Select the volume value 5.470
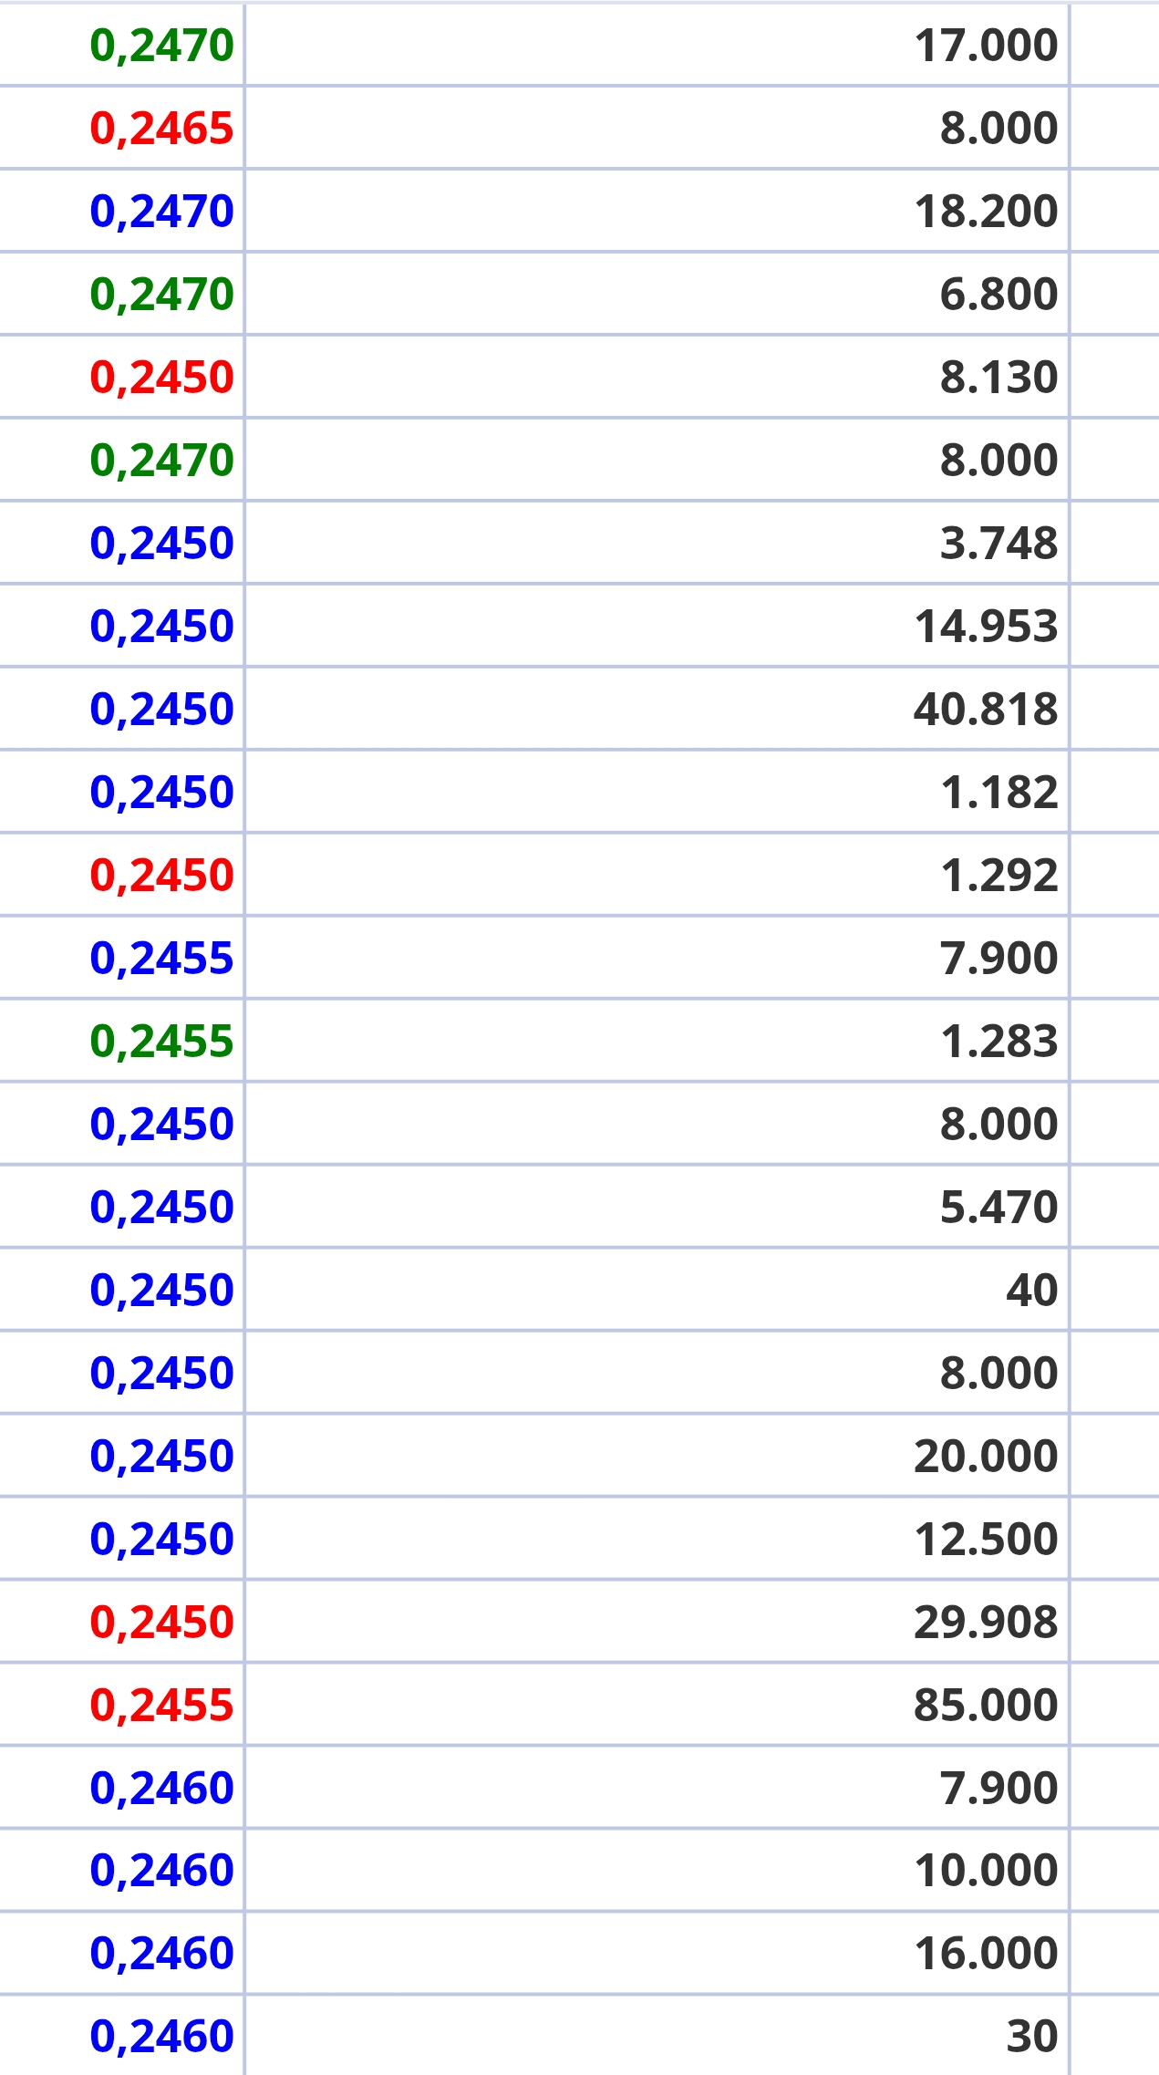This screenshot has height=2075, width=1159. [998, 1208]
